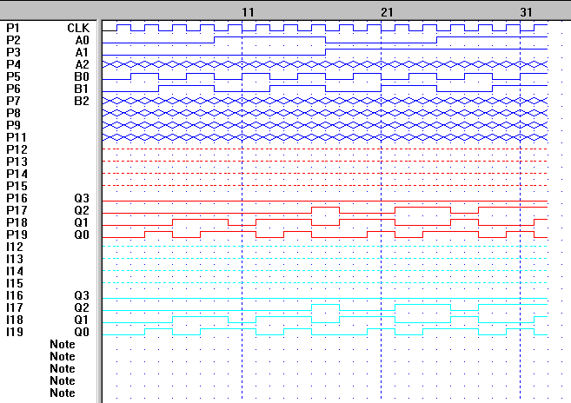Select the P15 pin label
This screenshot has width=571, height=403.
(17, 186)
